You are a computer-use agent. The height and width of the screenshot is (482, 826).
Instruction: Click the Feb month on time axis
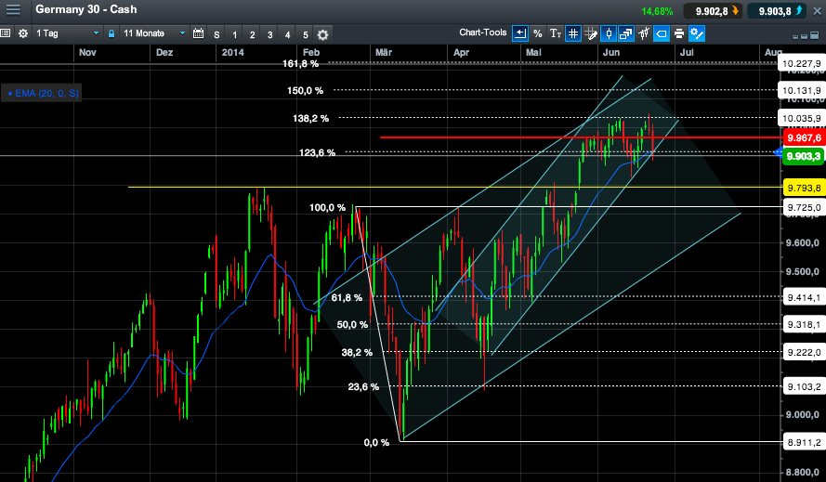click(311, 52)
